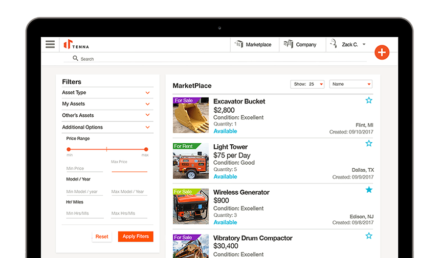440x258 pixels.
Task: Click the $2,800 price text
Action: [x=224, y=110]
